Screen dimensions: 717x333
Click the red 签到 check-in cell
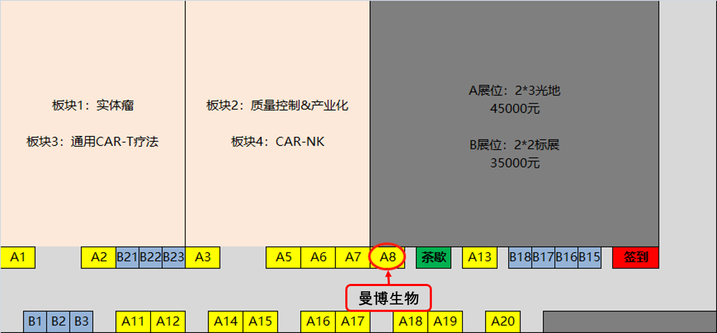636,258
